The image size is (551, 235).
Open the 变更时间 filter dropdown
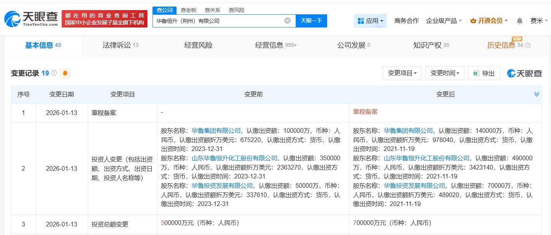coord(445,73)
